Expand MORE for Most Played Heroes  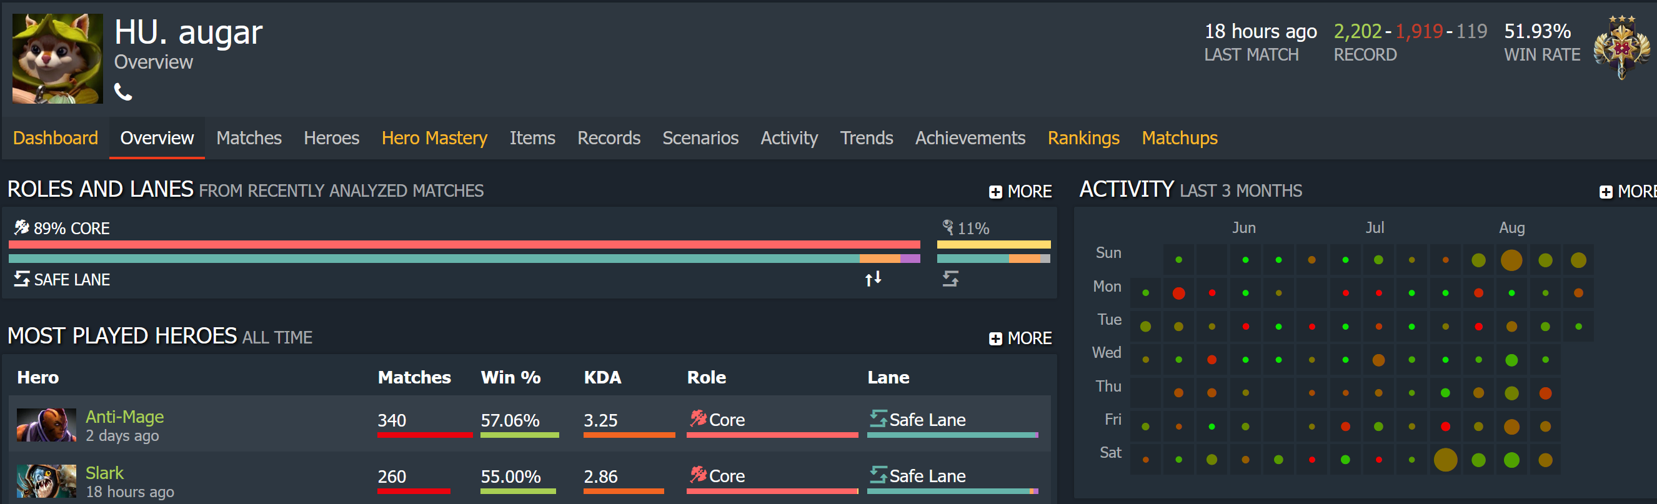click(x=1020, y=338)
